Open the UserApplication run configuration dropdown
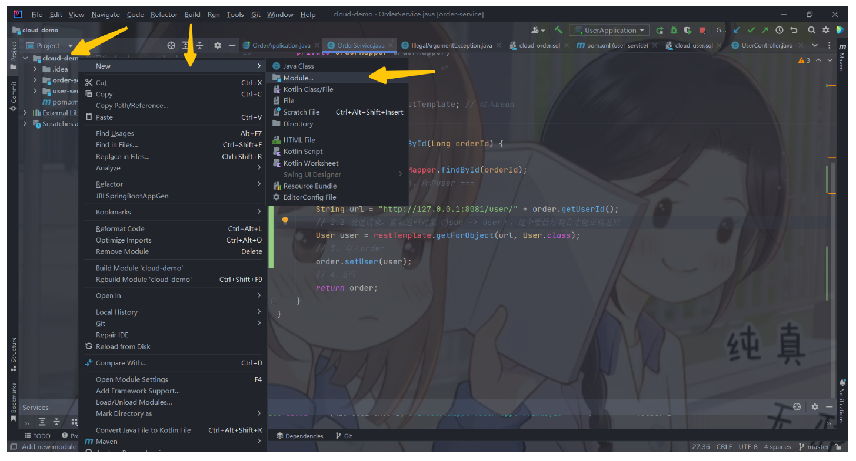Image resolution: width=856 pixels, height=461 pixels. (x=609, y=30)
